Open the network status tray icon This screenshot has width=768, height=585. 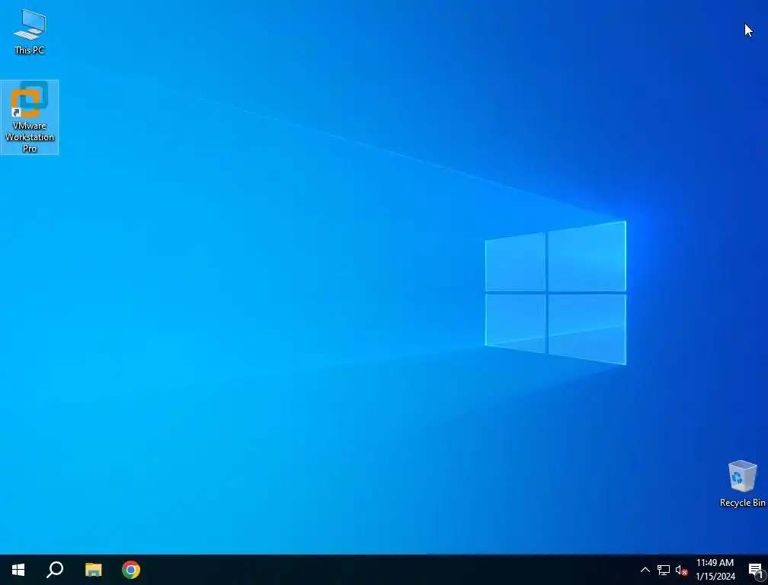coord(664,570)
